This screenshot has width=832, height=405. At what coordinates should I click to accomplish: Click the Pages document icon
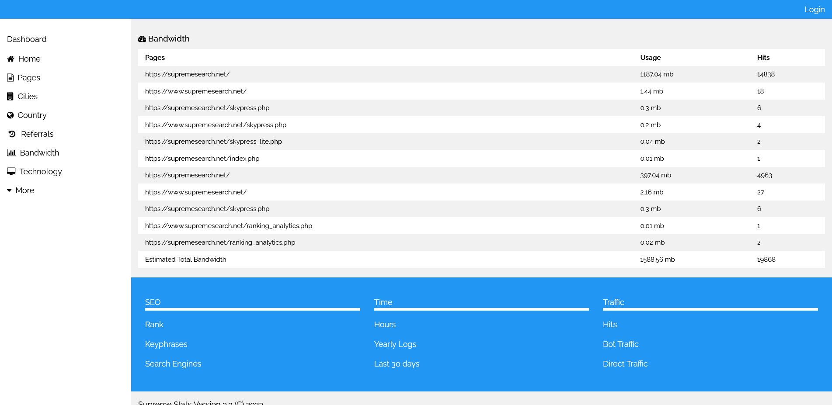click(10, 78)
